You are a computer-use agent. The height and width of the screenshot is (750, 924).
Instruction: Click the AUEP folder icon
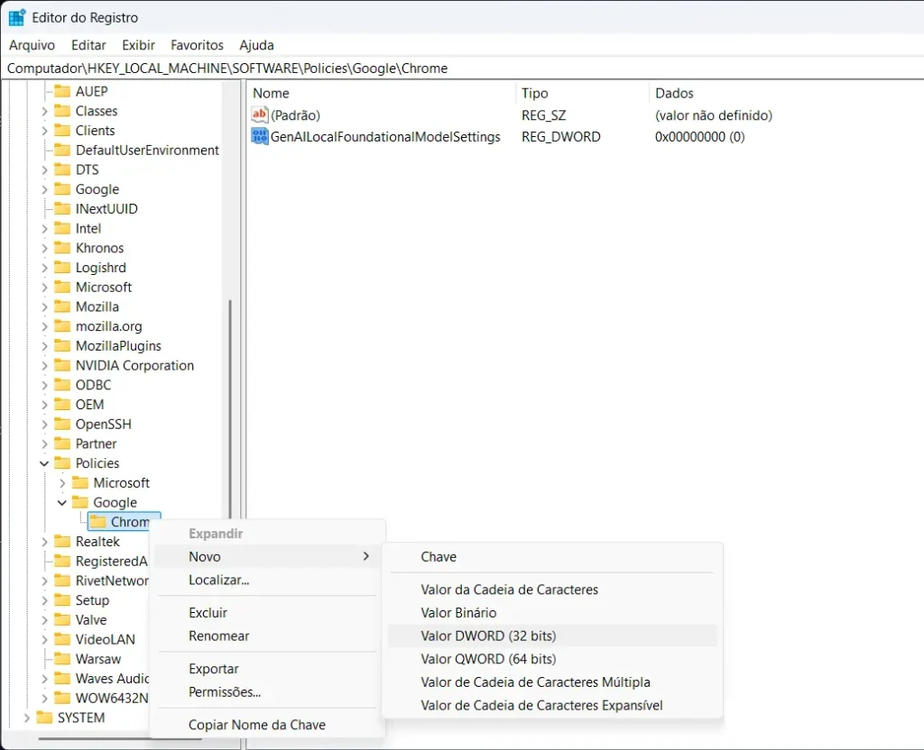tap(62, 91)
